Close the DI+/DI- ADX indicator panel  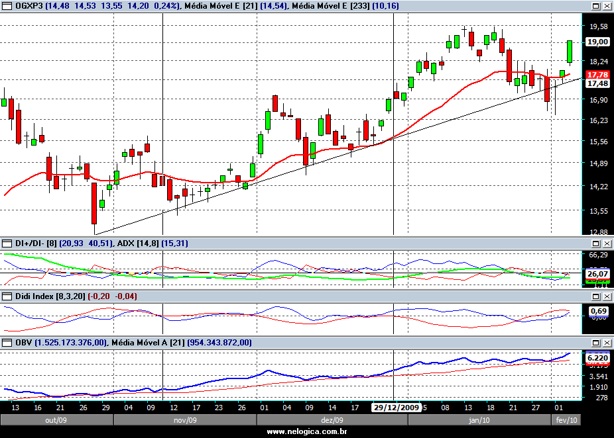(x=607, y=243)
